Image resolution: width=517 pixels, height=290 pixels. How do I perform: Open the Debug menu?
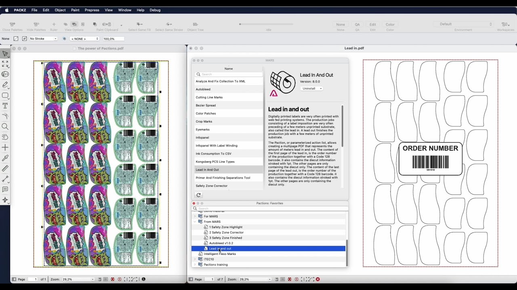155,10
